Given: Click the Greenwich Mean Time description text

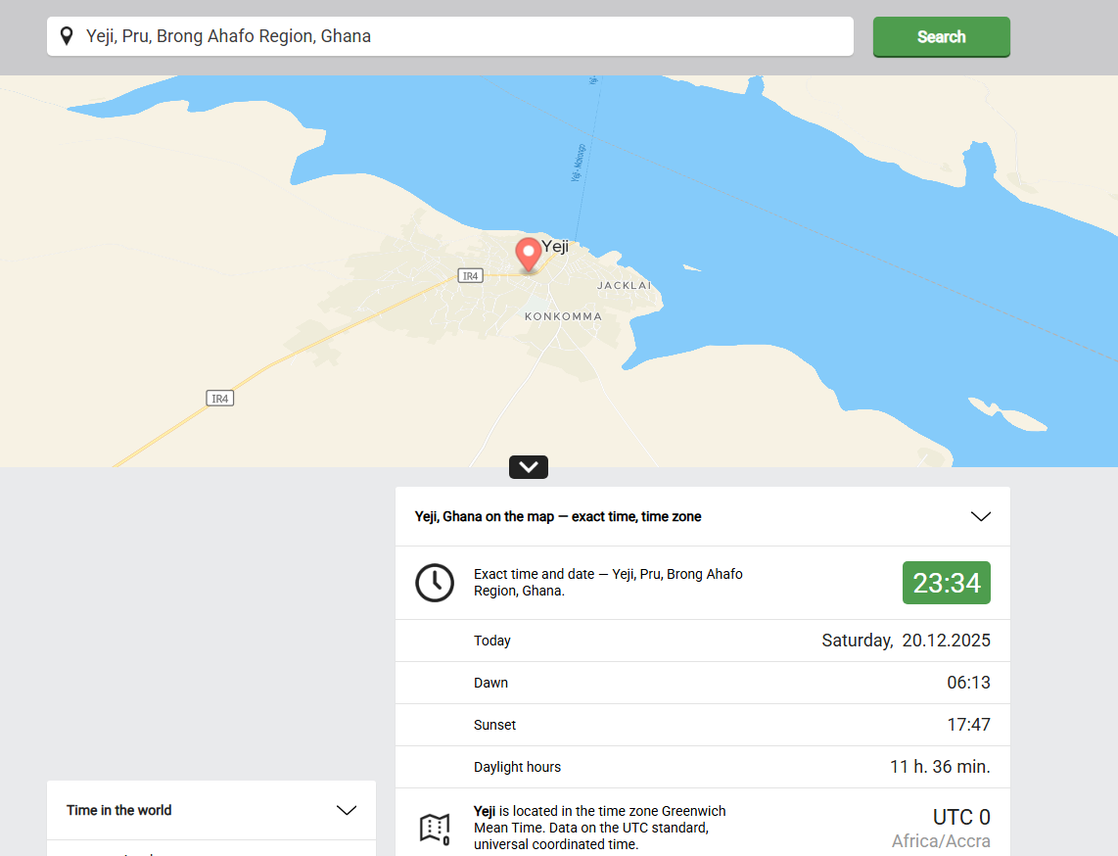Looking at the screenshot, I should pyautogui.click(x=600, y=828).
